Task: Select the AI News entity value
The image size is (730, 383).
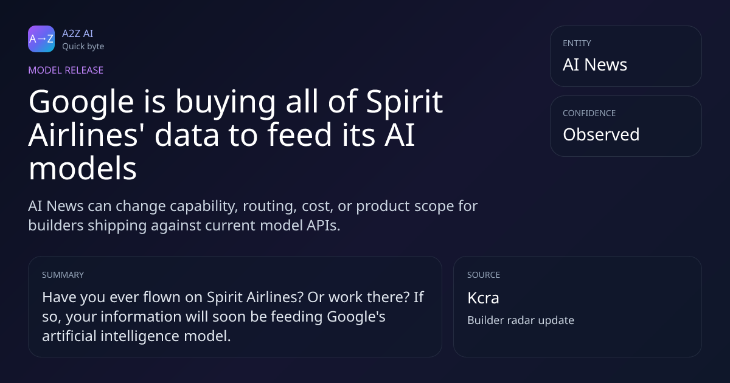Action: pos(595,64)
